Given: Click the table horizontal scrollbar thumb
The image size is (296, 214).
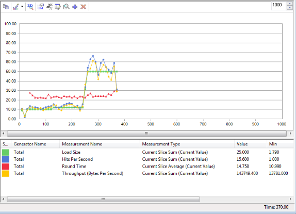Looking at the screenshot, I should 103,199.
